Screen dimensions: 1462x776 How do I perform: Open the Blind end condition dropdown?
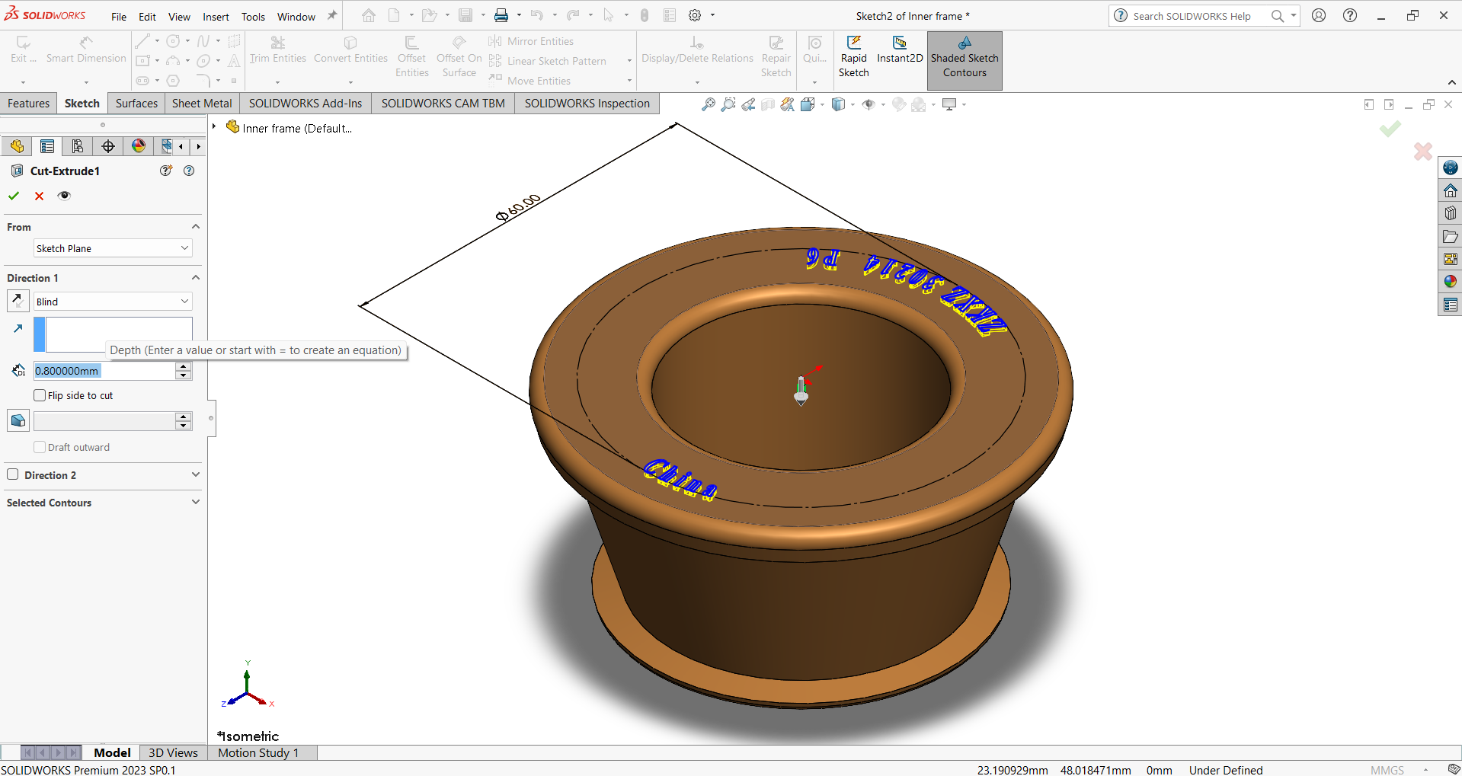(113, 302)
